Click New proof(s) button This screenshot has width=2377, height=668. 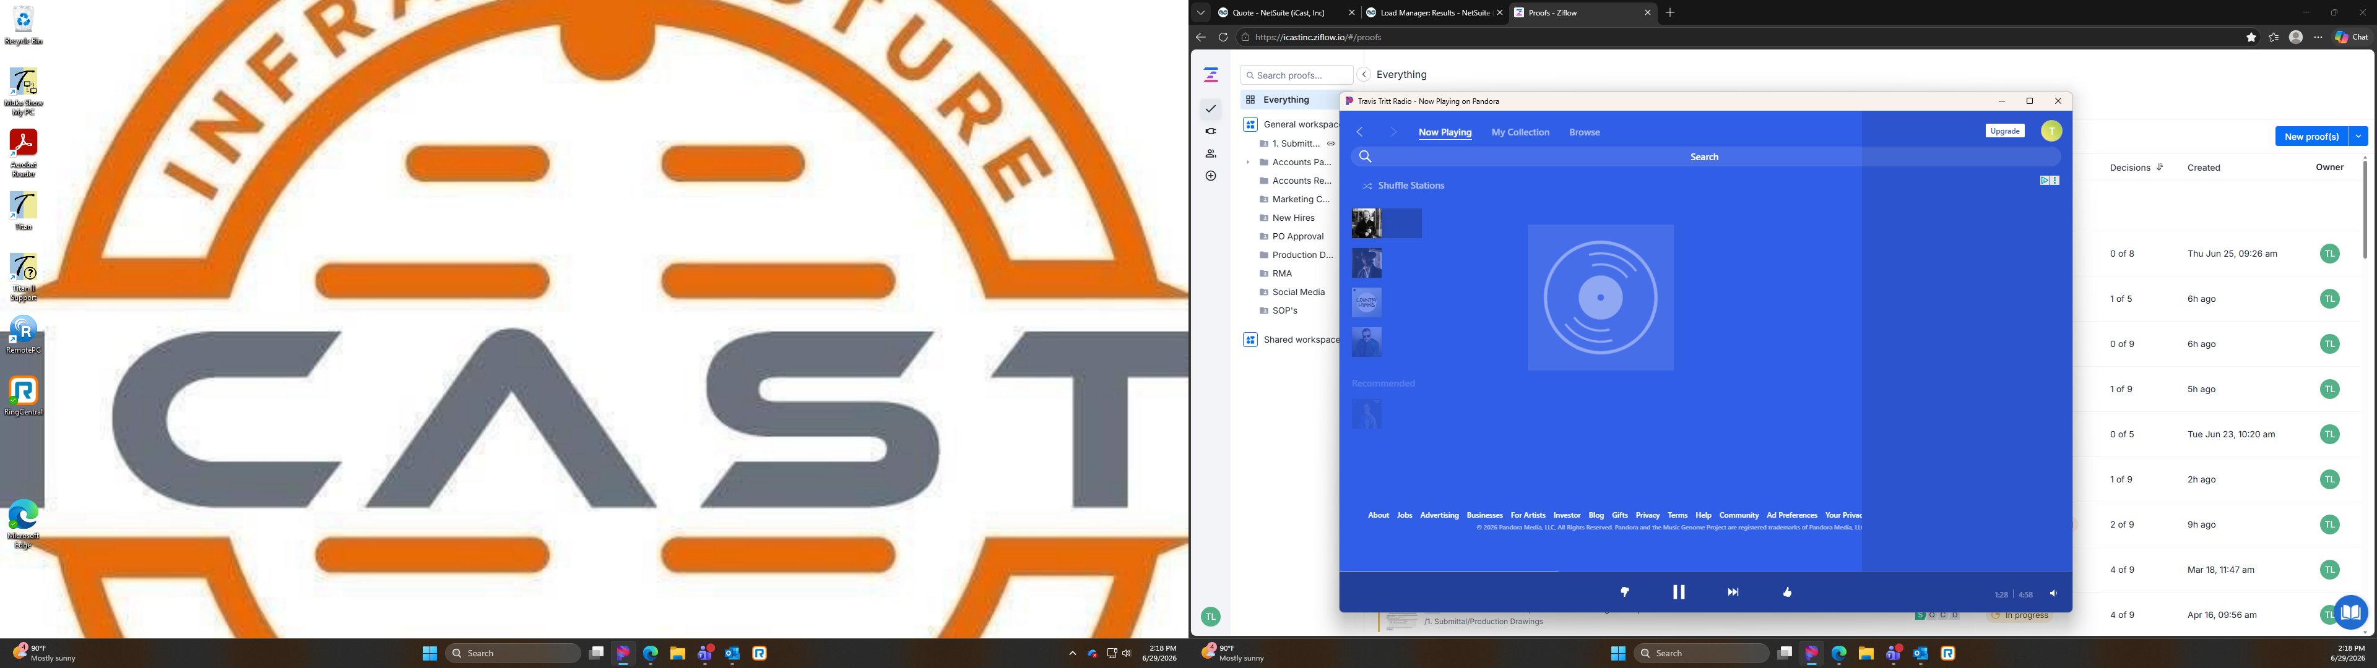[x=2311, y=137]
